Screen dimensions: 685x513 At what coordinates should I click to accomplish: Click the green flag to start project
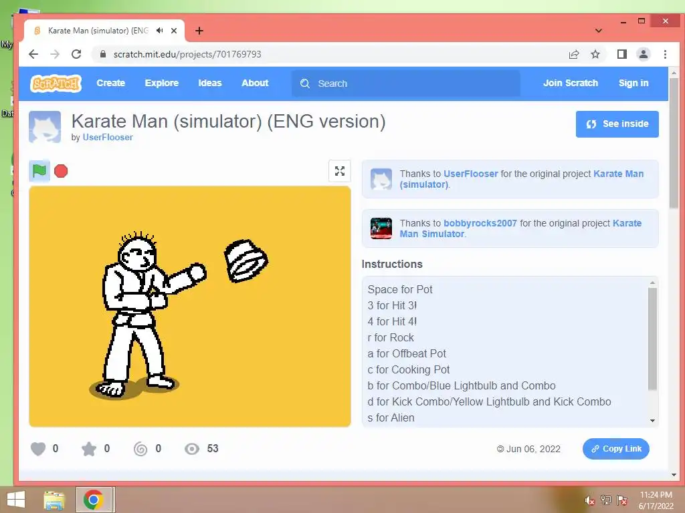pyautogui.click(x=39, y=170)
